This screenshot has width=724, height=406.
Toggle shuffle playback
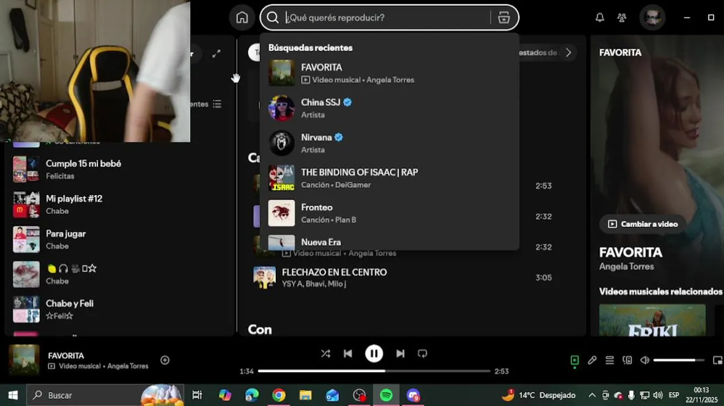(325, 354)
